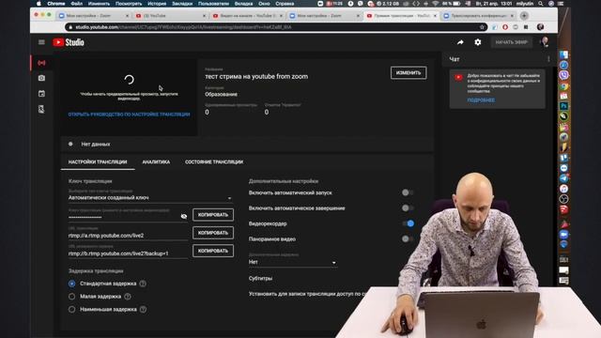Viewport: 601px width, 338px height.
Task: Open the chat three-dot options menu
Action: tap(548, 59)
